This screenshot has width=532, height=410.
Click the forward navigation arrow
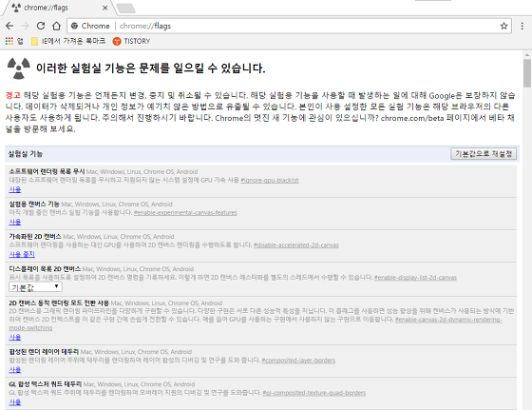click(x=25, y=26)
